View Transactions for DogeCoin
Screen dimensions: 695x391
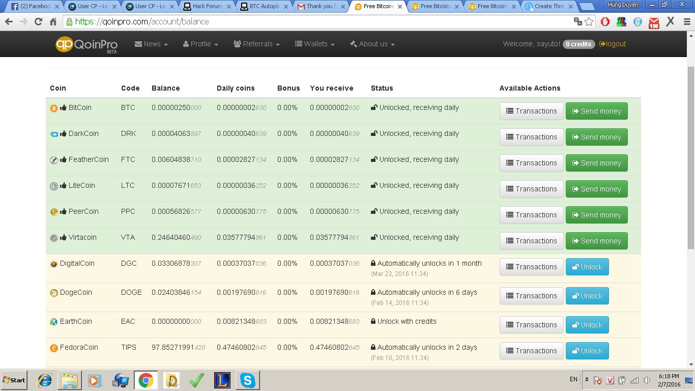pyautogui.click(x=532, y=296)
